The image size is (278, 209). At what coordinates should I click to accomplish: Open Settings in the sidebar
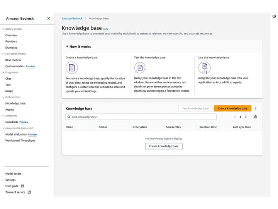10,180
